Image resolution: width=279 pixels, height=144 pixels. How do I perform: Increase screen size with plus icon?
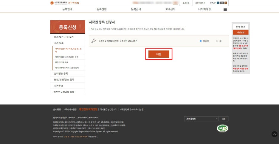coord(226,3)
